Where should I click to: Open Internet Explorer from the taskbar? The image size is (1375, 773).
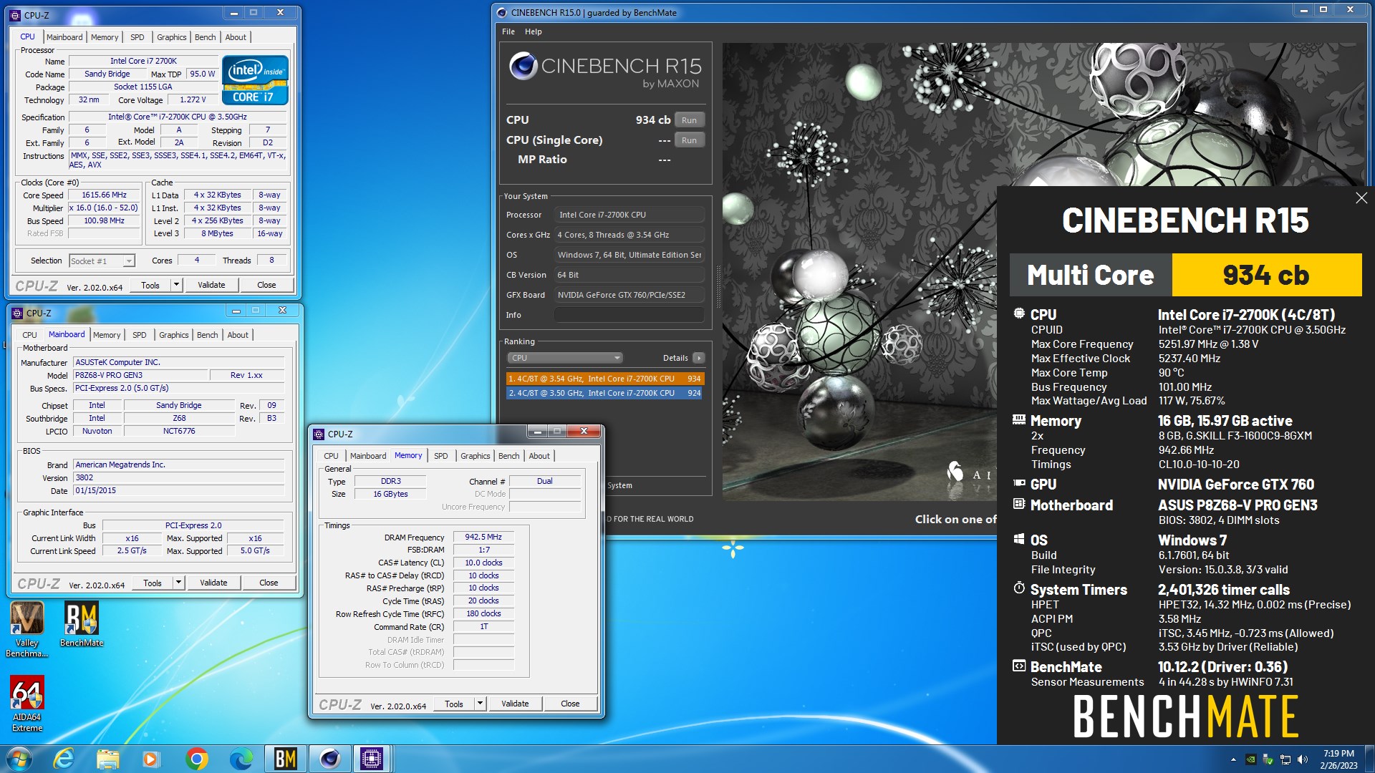point(64,759)
